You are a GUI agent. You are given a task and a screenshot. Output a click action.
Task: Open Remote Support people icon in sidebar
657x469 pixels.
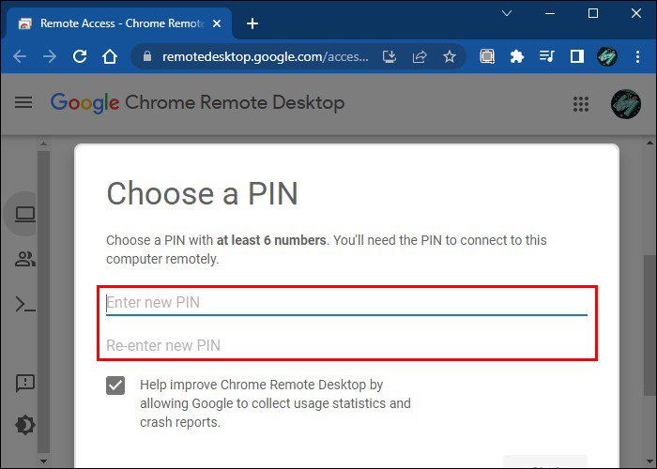tap(25, 260)
